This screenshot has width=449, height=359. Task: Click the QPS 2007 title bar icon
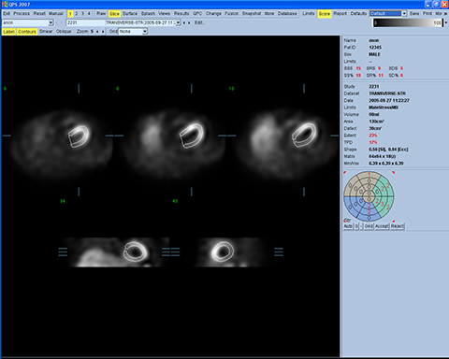pyautogui.click(x=5, y=5)
